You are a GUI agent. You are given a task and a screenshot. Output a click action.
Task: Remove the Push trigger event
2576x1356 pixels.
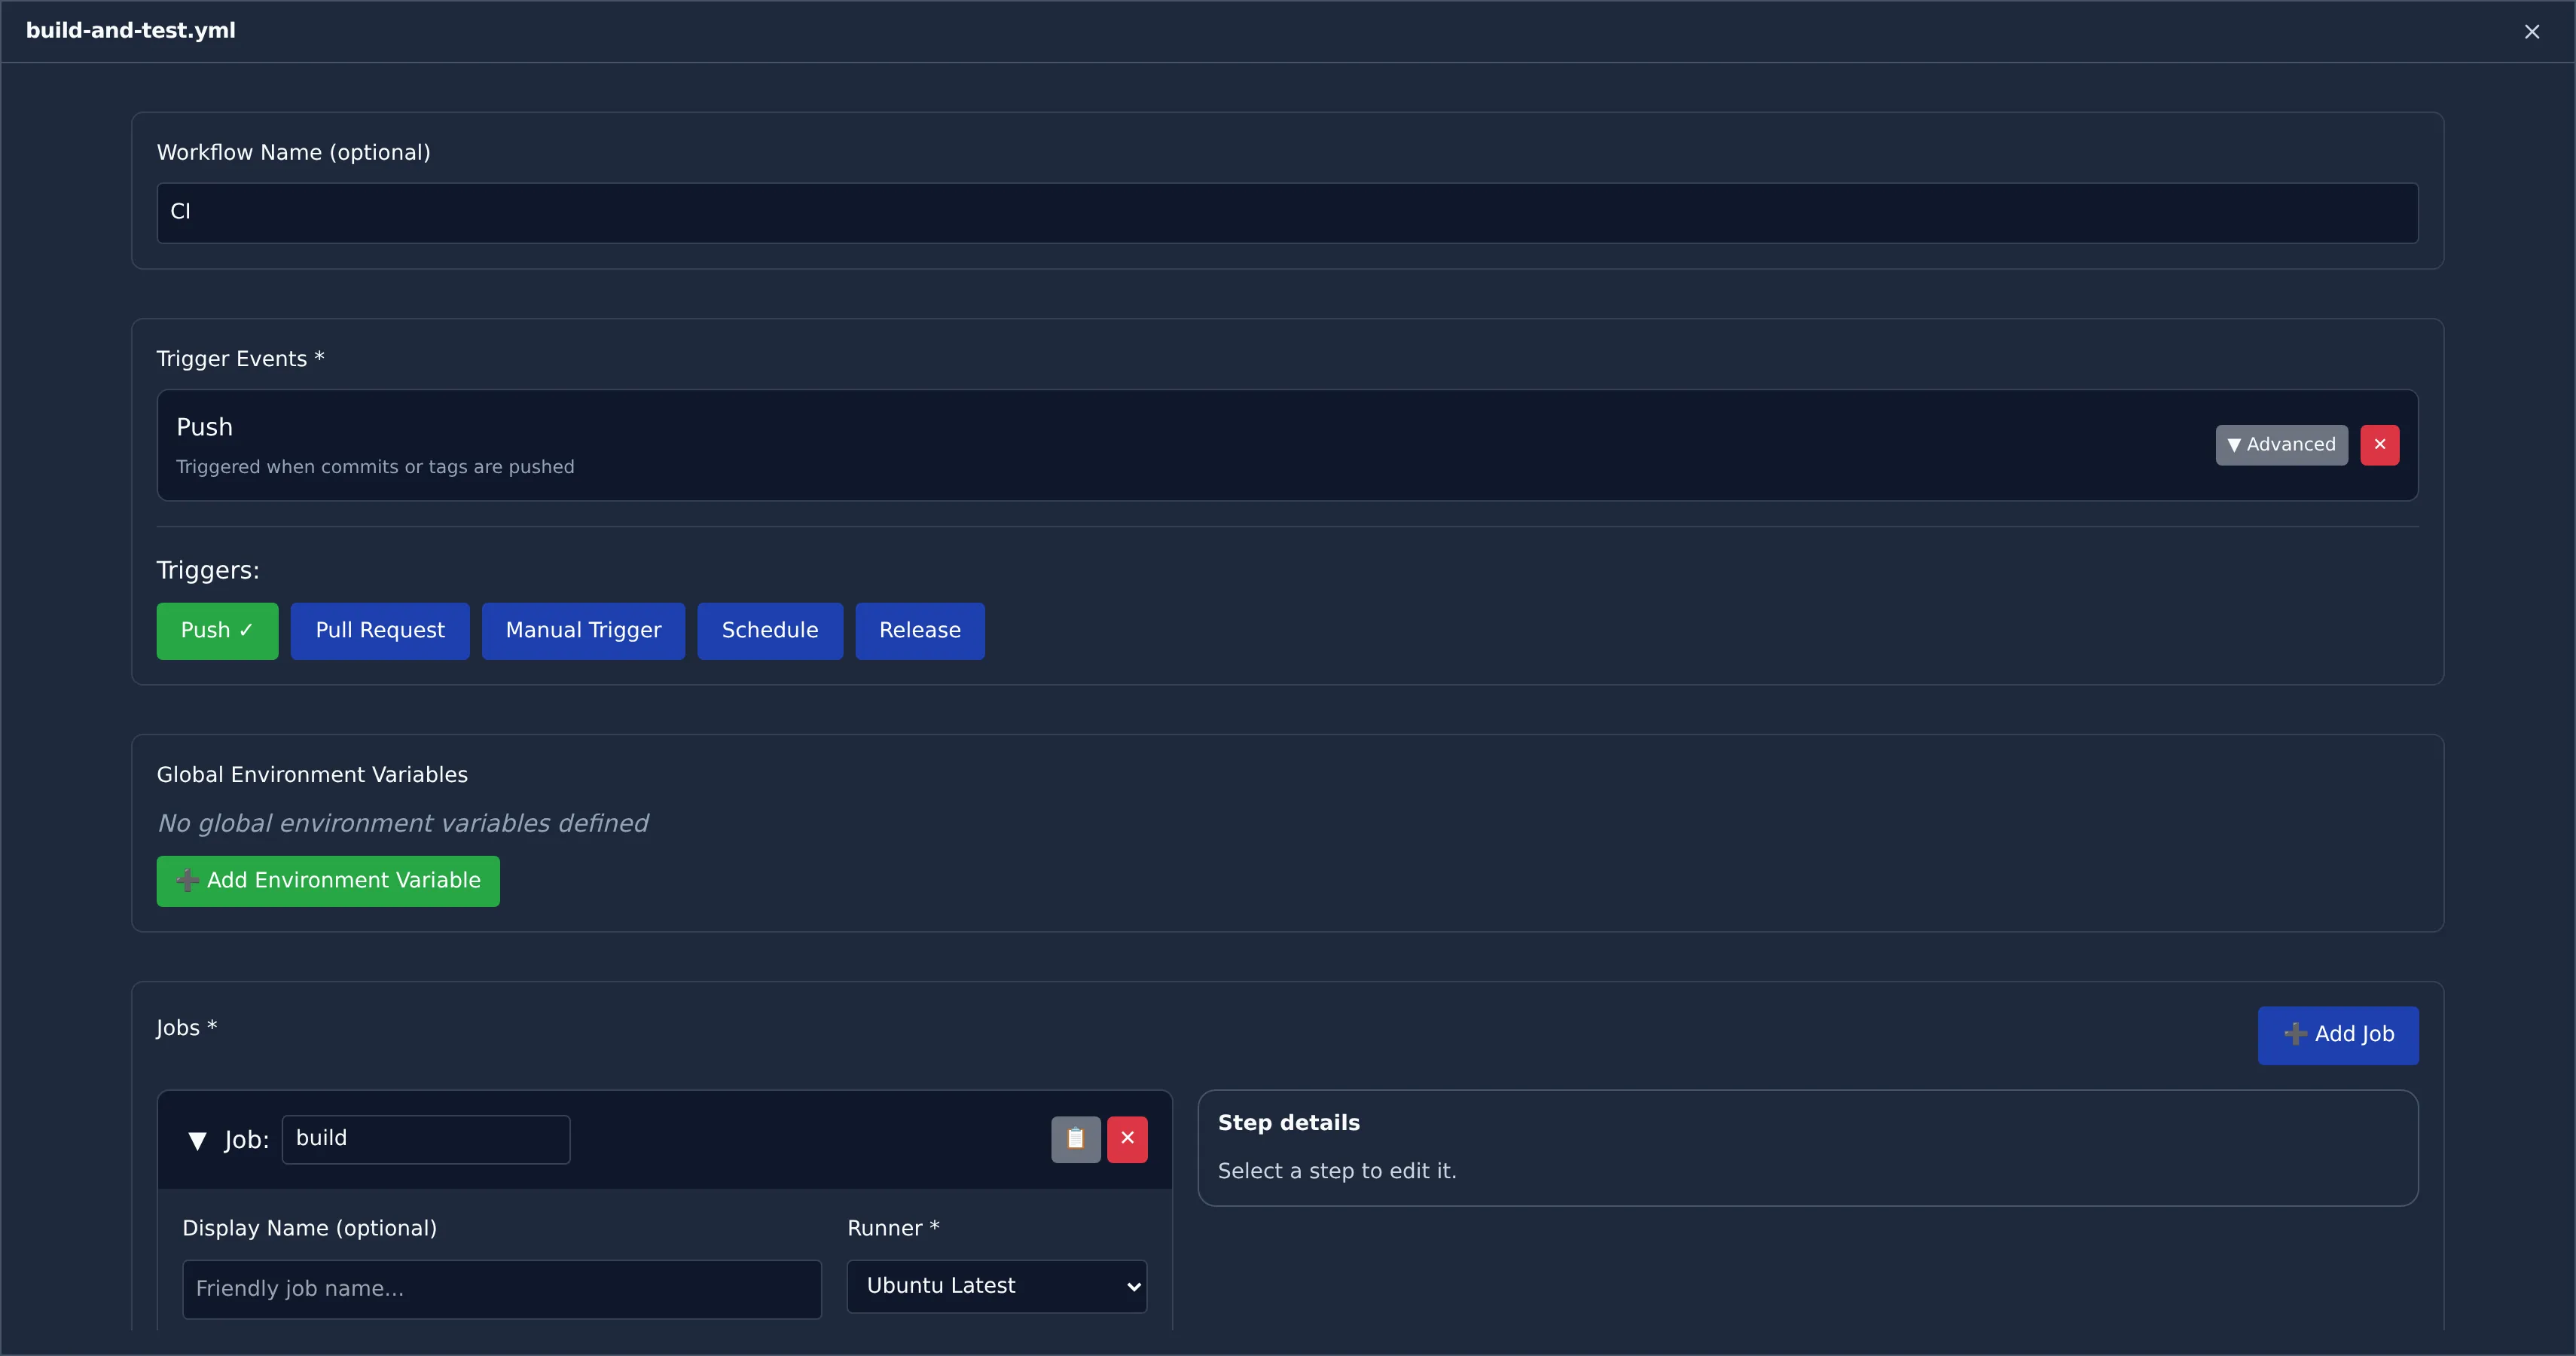2379,445
